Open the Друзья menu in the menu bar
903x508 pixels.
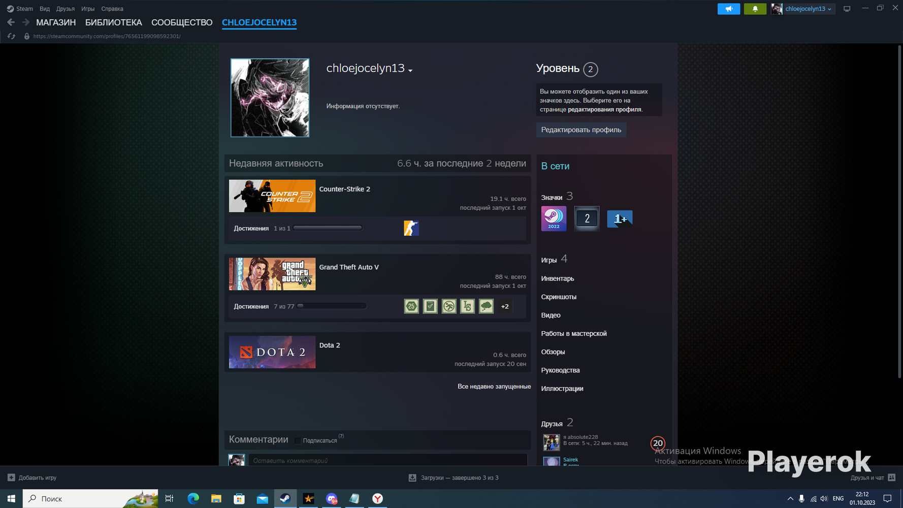pos(66,9)
